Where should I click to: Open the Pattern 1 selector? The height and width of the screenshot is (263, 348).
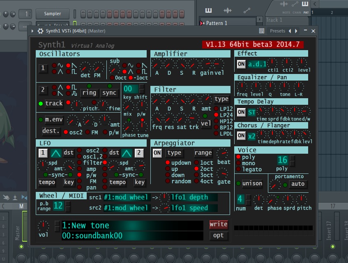click(x=228, y=23)
